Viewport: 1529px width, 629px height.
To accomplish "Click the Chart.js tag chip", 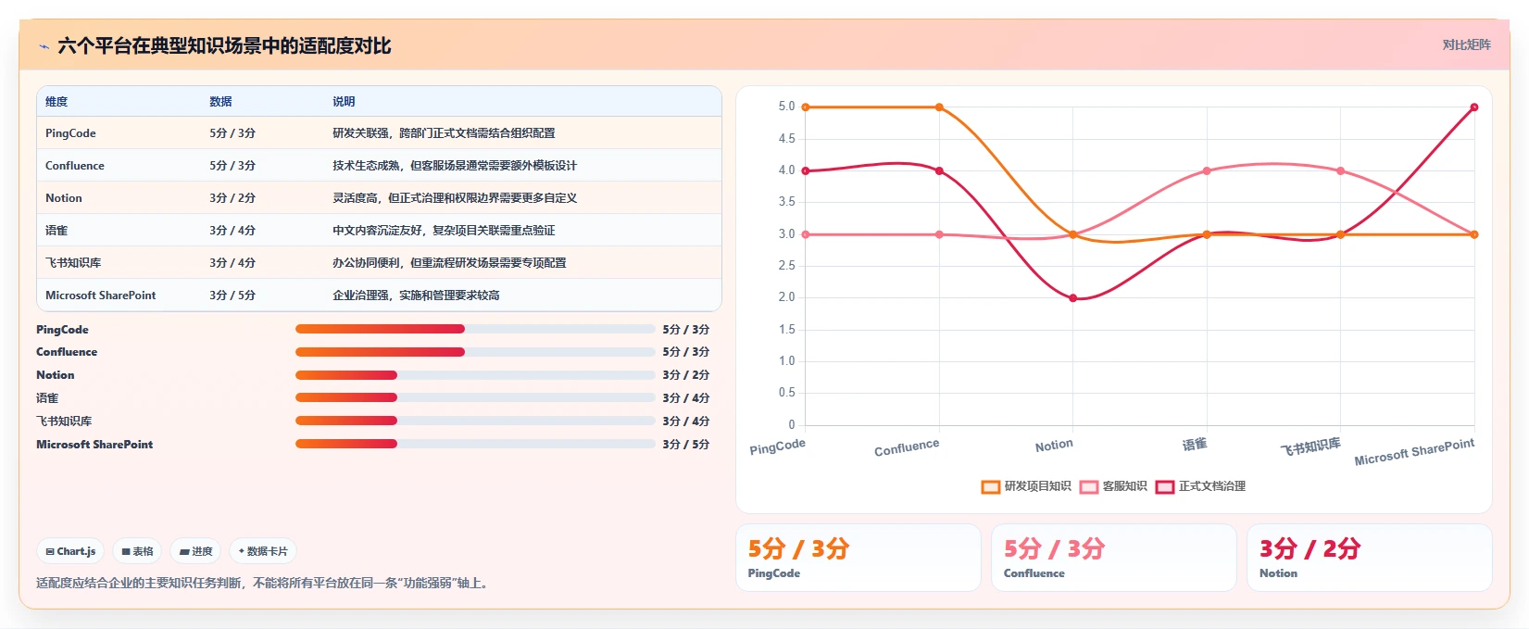I will coord(70,551).
